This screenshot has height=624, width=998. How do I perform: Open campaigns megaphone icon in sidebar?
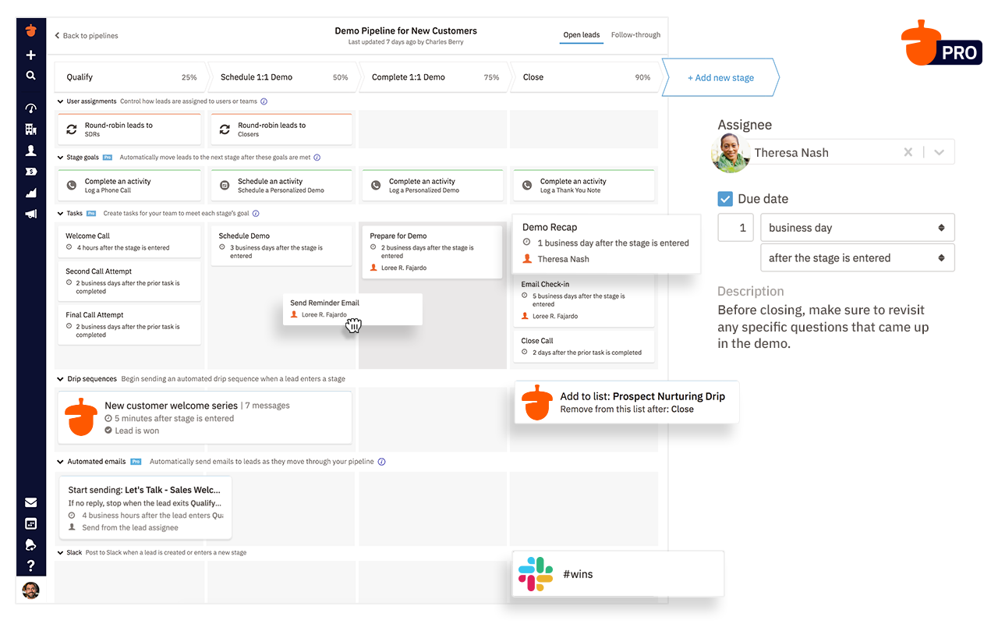[x=31, y=214]
